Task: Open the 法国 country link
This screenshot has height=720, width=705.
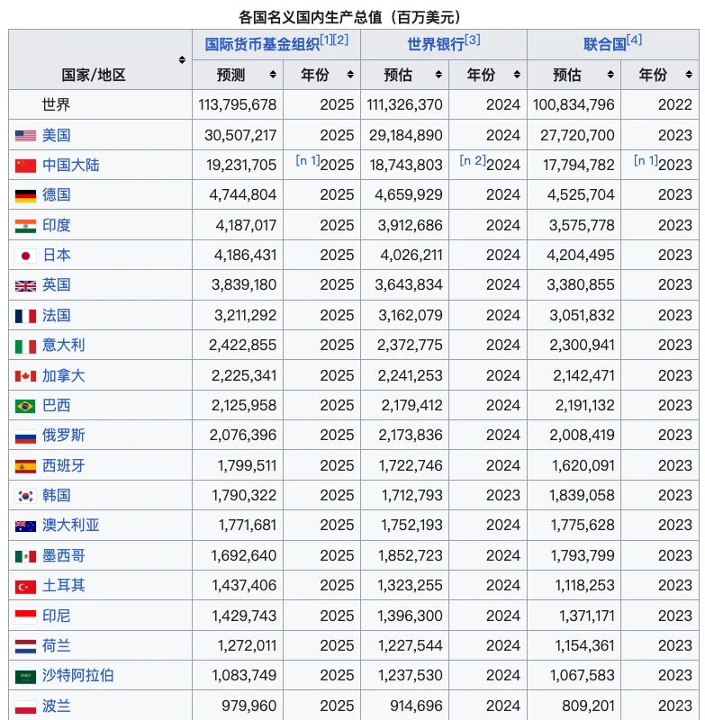Action: click(x=57, y=316)
